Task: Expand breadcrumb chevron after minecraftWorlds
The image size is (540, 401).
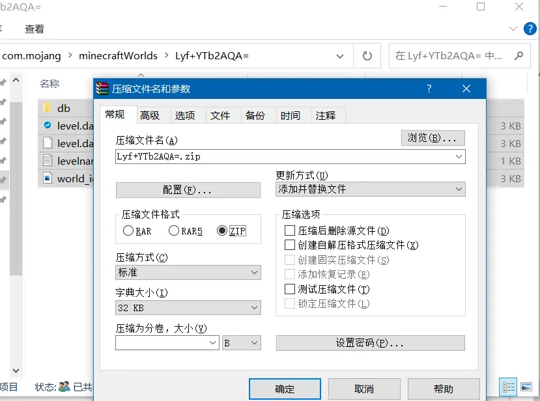Action: pyautogui.click(x=167, y=55)
